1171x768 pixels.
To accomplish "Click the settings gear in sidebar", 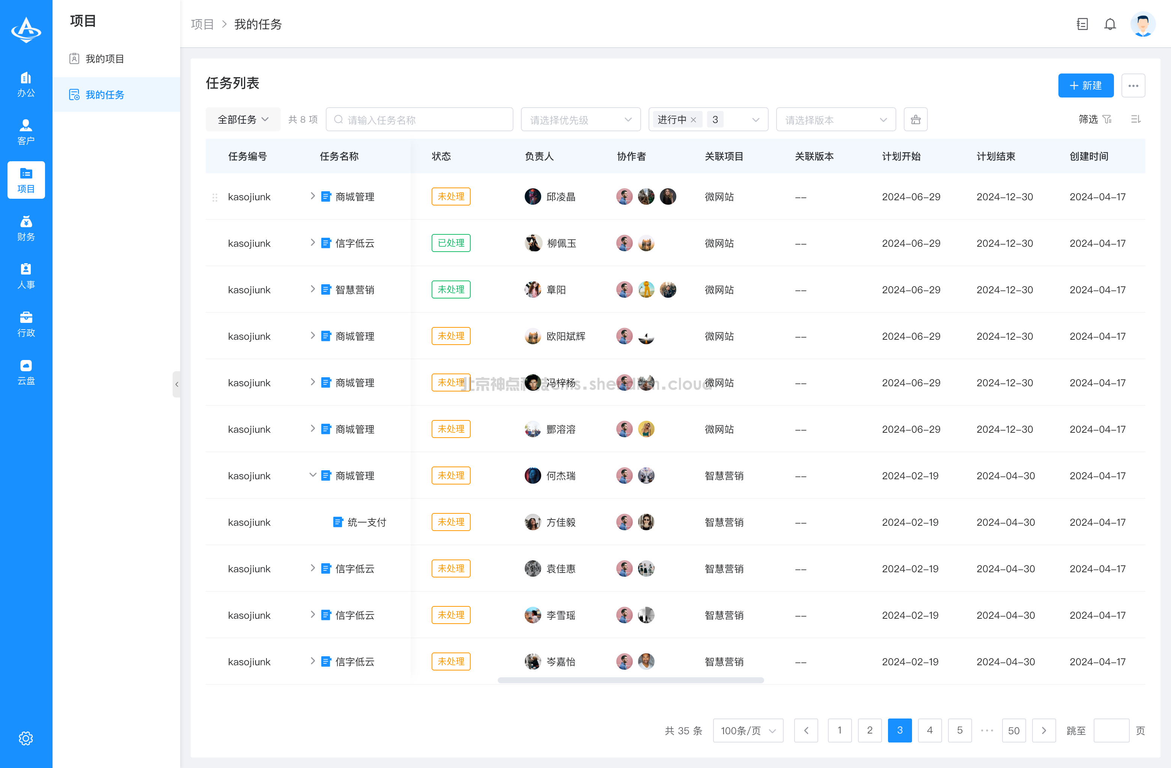I will click(x=26, y=738).
